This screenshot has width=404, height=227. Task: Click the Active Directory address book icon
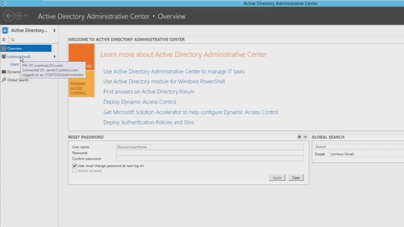pos(5,30)
